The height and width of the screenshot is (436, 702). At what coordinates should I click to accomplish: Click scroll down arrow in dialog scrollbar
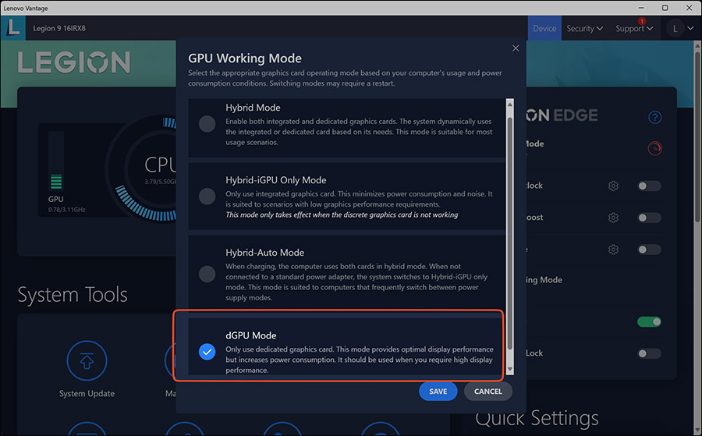point(510,369)
